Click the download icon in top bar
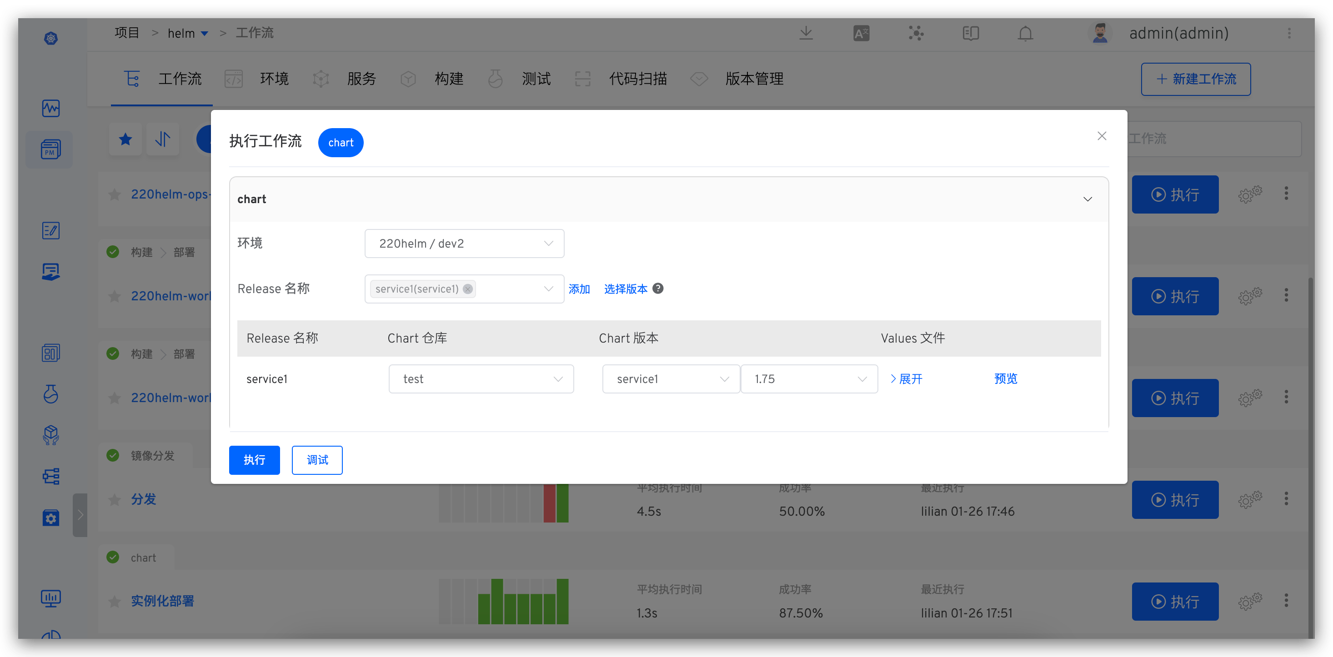The width and height of the screenshot is (1333, 657). [806, 34]
